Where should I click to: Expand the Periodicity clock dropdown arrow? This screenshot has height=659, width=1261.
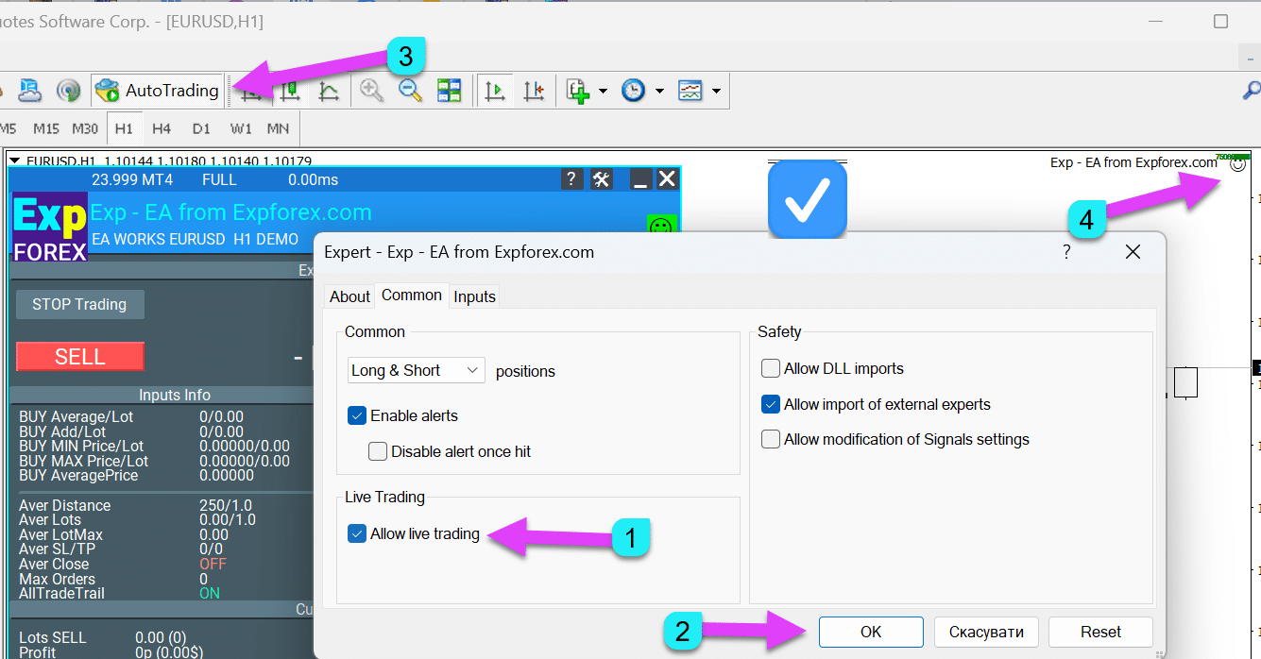[x=659, y=92]
